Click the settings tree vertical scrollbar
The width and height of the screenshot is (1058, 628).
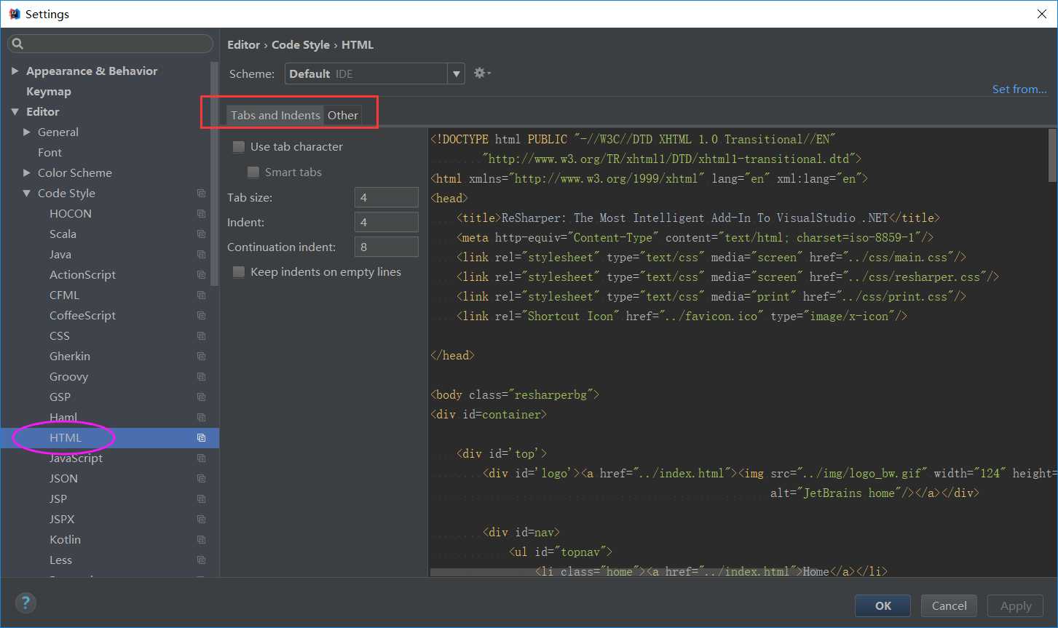[x=214, y=173]
